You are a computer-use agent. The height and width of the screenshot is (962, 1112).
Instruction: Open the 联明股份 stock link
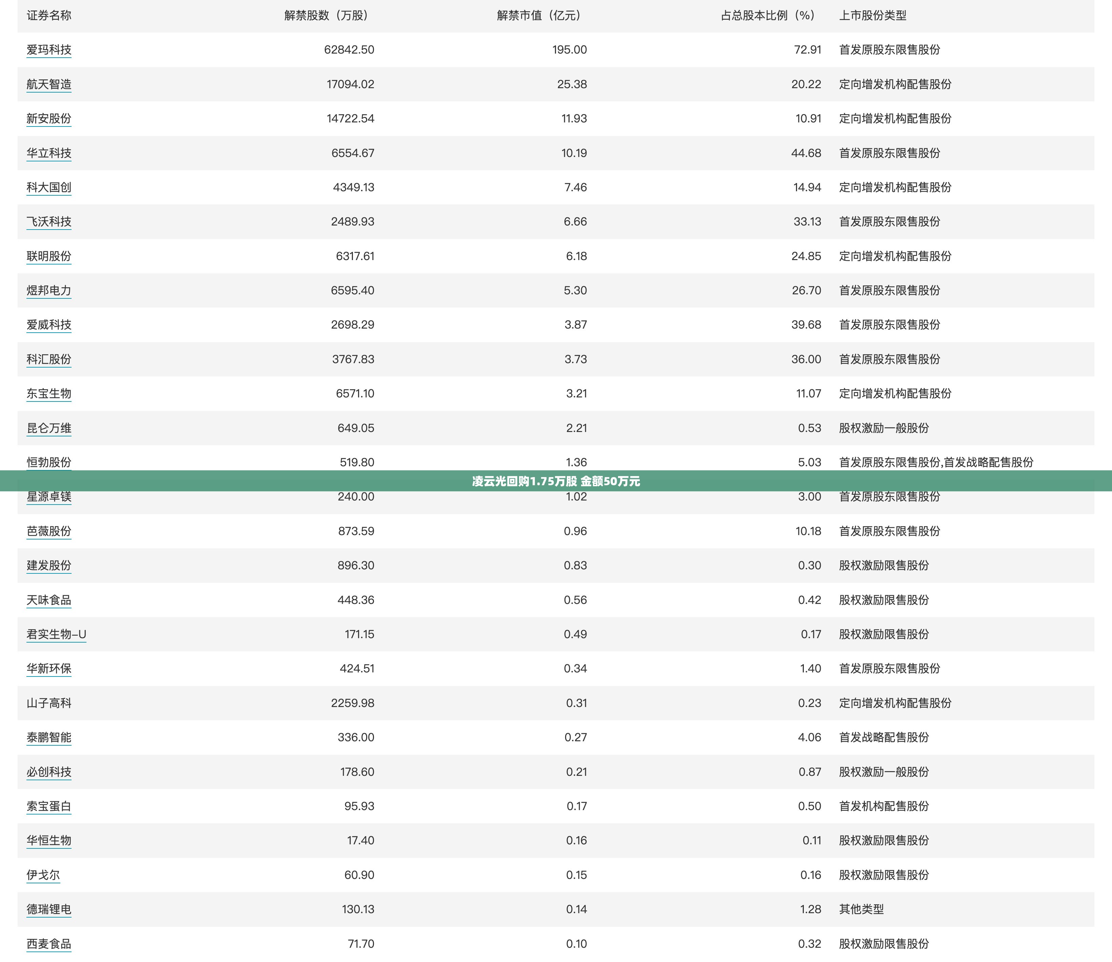(x=49, y=256)
